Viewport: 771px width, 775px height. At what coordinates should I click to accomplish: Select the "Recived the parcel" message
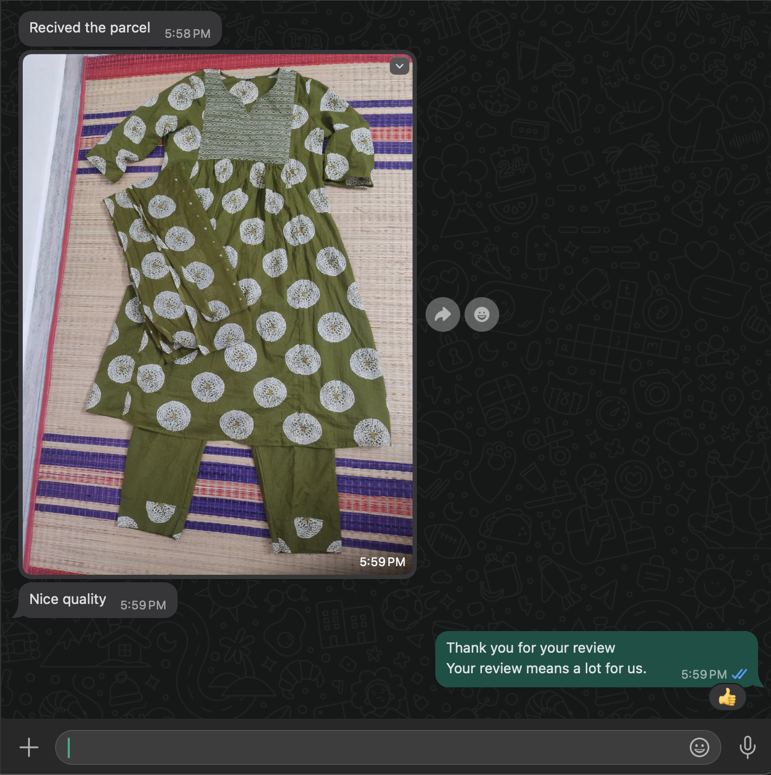click(x=90, y=28)
